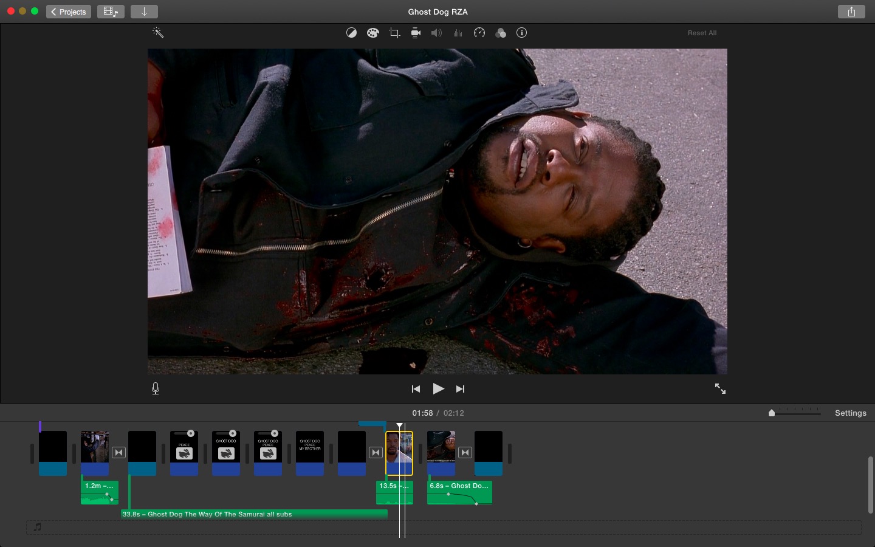The width and height of the screenshot is (875, 547).
Task: Click the Import media down-arrow button
Action: [144, 12]
